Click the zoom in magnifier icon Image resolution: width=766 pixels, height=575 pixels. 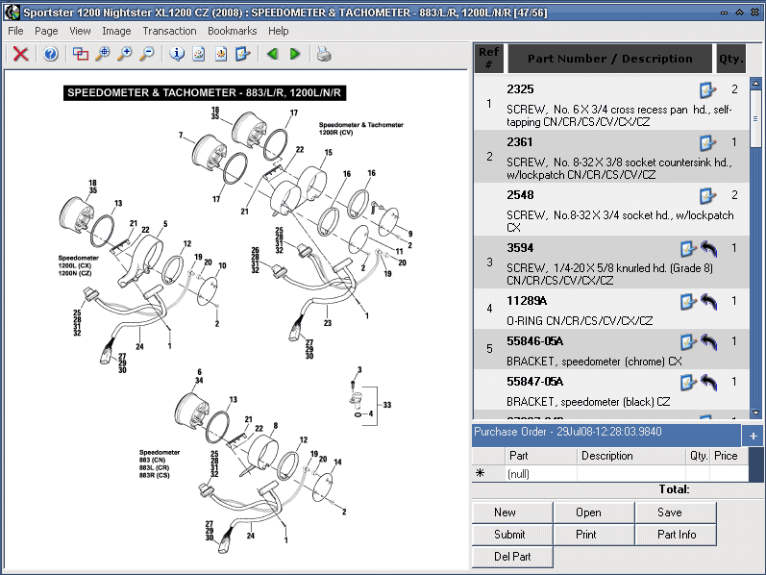click(124, 54)
